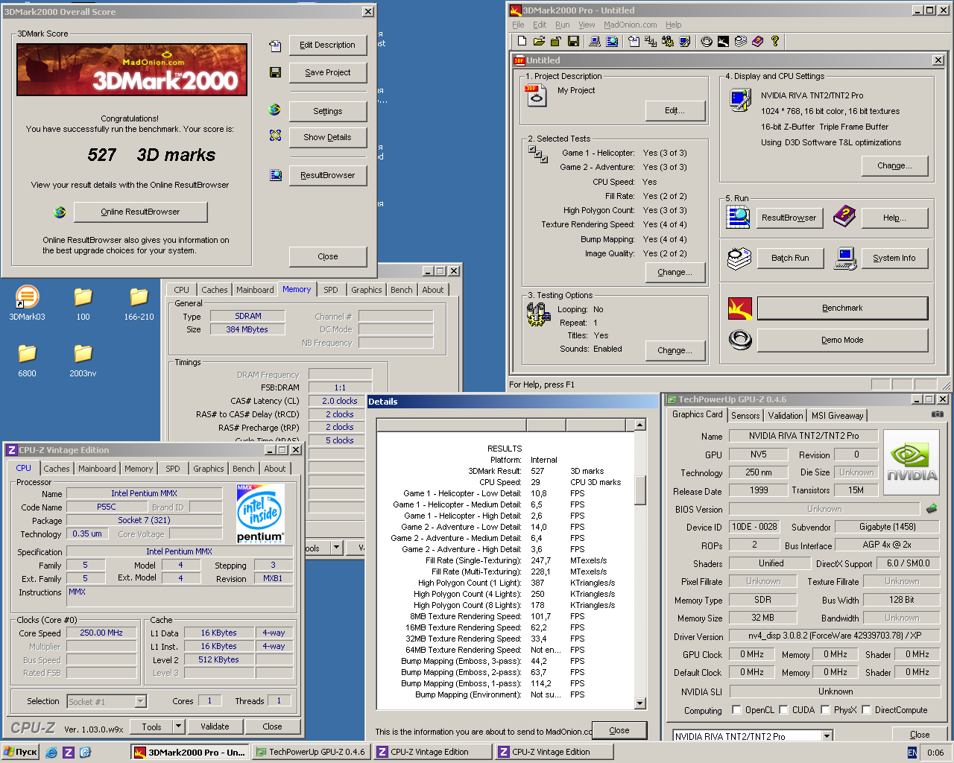Image resolution: width=954 pixels, height=763 pixels.
Task: Click the ResultBrowser magnifier icon in 3DMark2000 toolbar
Action: [x=612, y=41]
